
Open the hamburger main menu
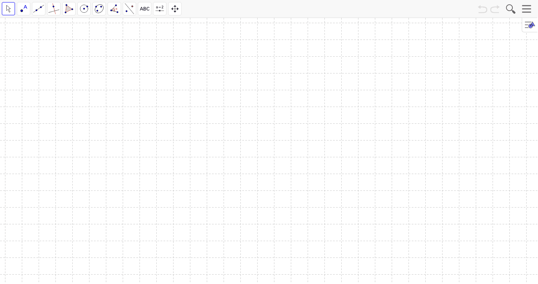527,9
